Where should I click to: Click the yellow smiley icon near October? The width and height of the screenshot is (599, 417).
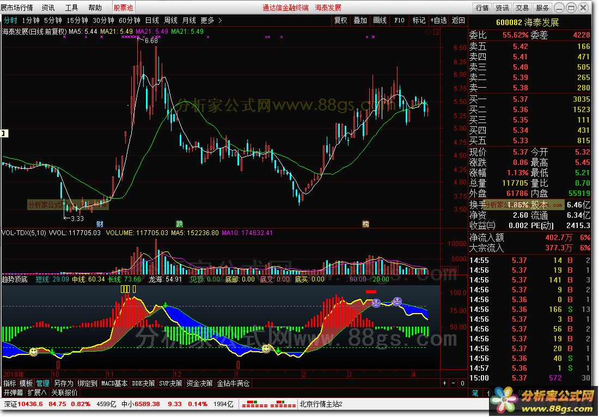[x=34, y=351]
